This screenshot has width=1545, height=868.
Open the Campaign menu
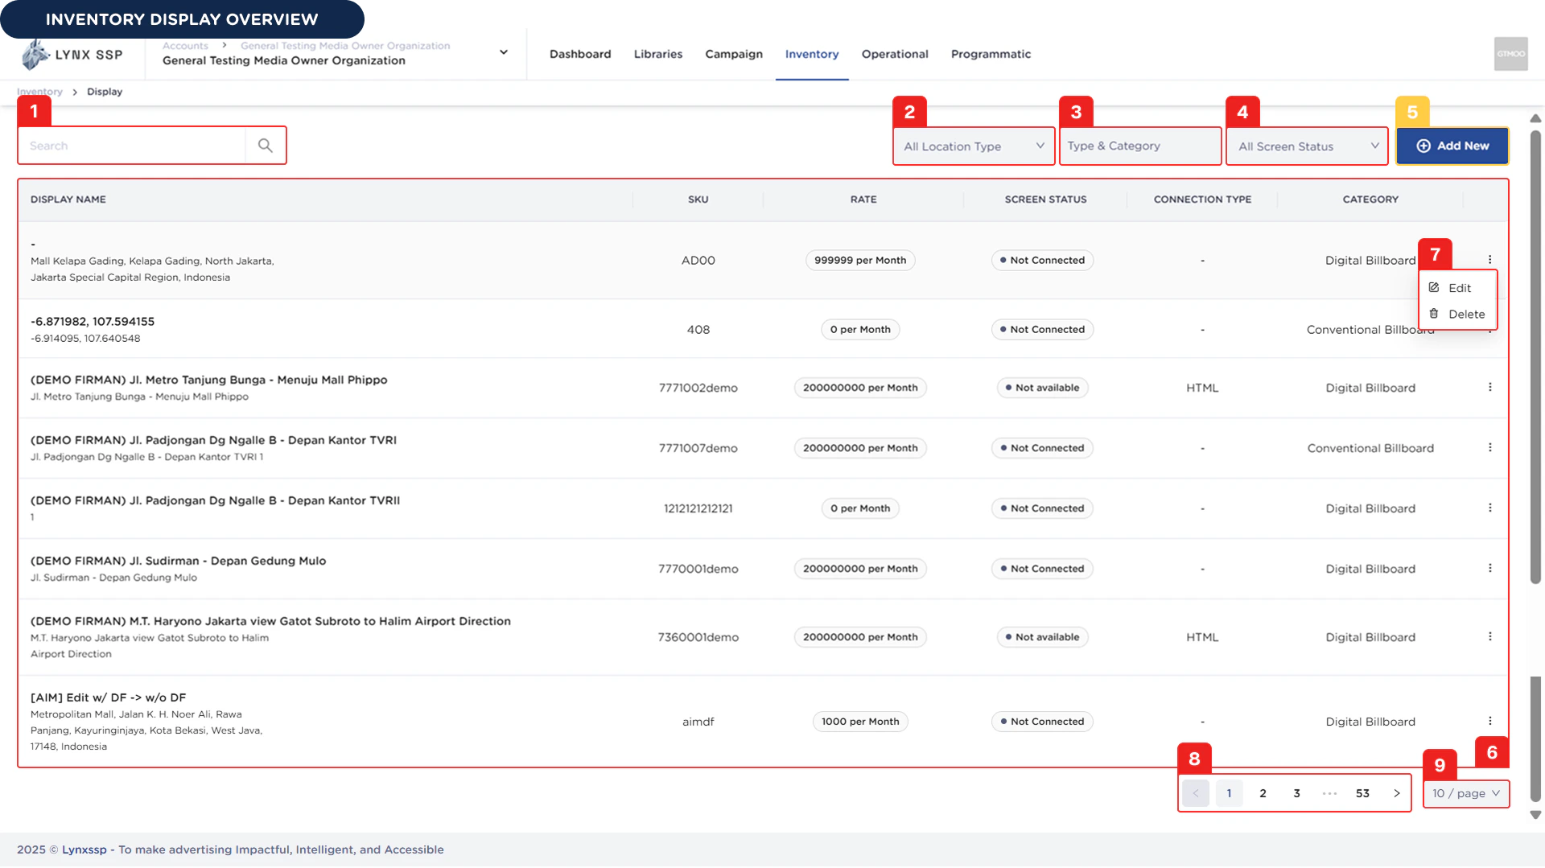coord(734,54)
